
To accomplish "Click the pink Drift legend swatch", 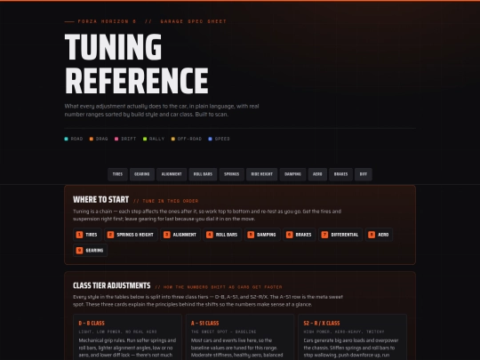I will point(116,139).
